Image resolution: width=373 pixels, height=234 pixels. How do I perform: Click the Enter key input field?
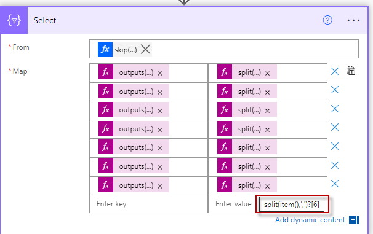(x=149, y=204)
